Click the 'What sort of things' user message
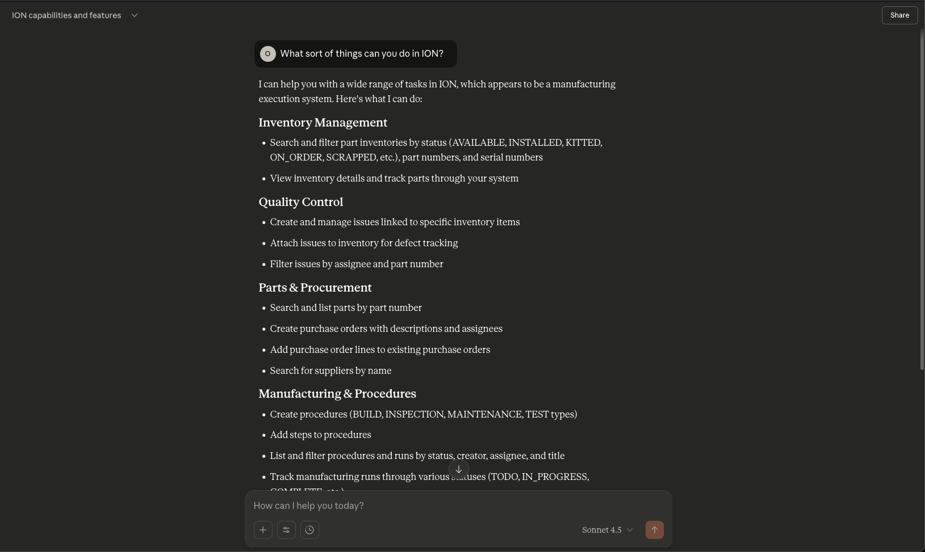The height and width of the screenshot is (552, 925). coord(362,54)
